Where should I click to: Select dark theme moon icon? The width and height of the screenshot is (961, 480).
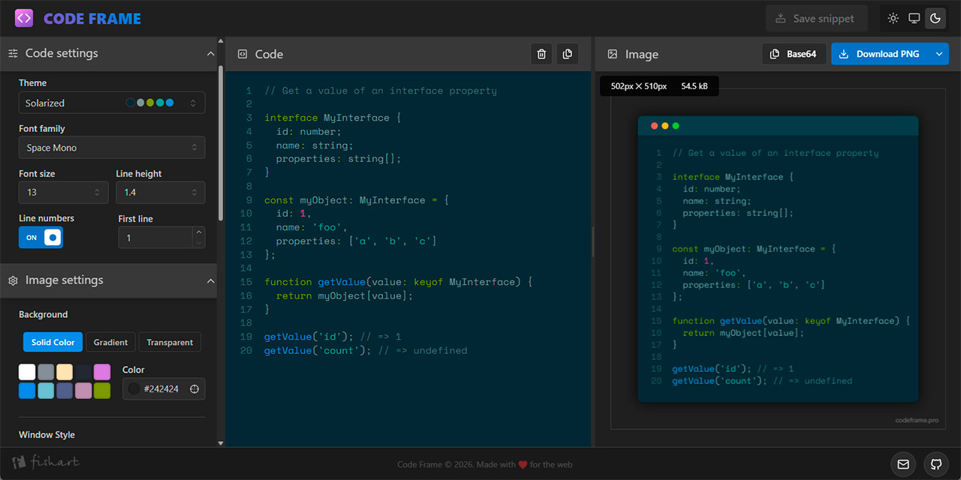935,19
